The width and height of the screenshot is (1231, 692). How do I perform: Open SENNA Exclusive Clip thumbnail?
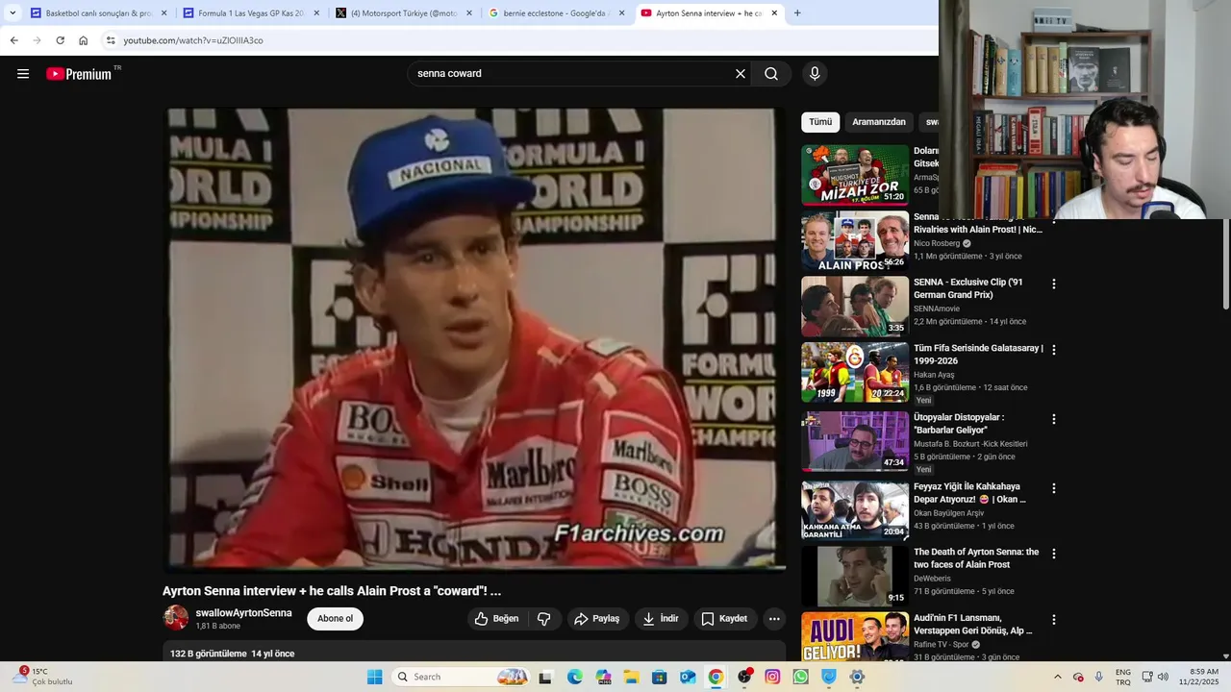[855, 307]
